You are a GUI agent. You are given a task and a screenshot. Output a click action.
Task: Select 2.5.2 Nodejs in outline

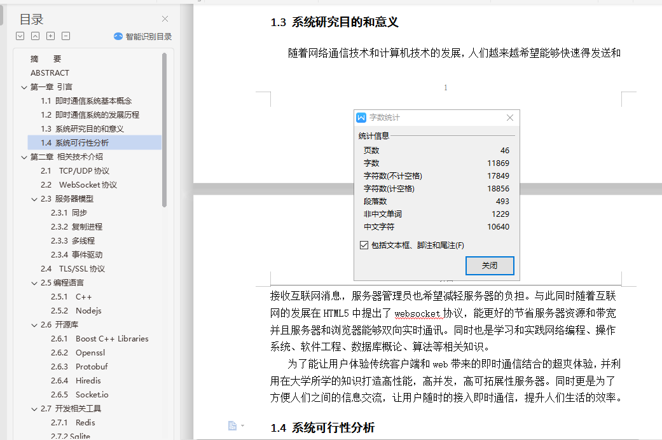point(76,311)
